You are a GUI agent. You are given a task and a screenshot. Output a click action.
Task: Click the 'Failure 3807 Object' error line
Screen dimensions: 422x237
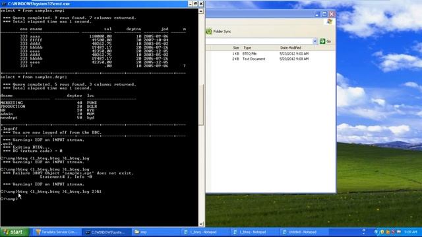coord(68,173)
